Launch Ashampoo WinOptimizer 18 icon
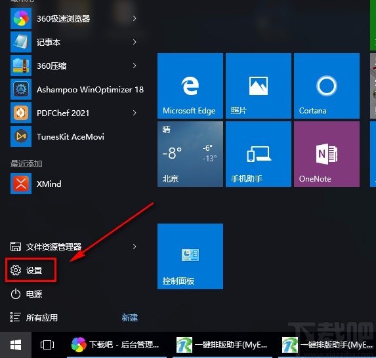The width and height of the screenshot is (376, 358). (21, 89)
